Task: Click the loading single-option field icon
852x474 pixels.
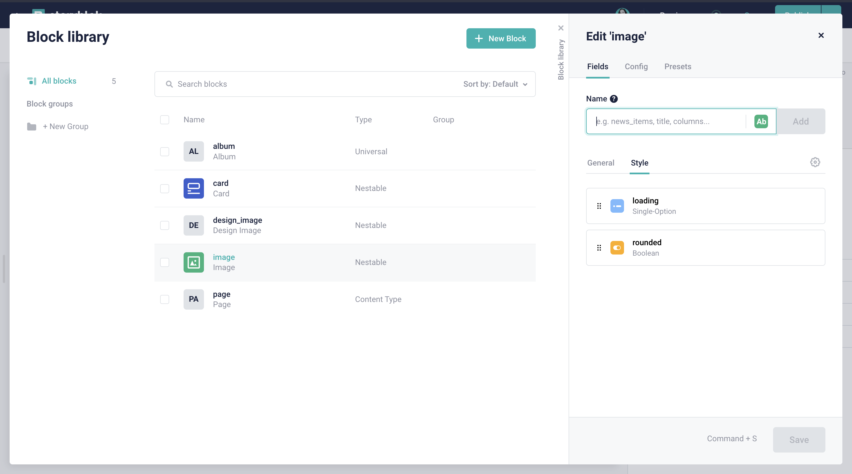Action: 617,206
